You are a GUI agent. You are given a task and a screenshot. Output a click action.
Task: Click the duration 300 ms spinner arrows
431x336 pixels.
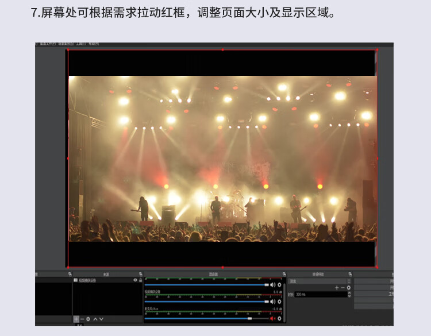tap(348, 294)
